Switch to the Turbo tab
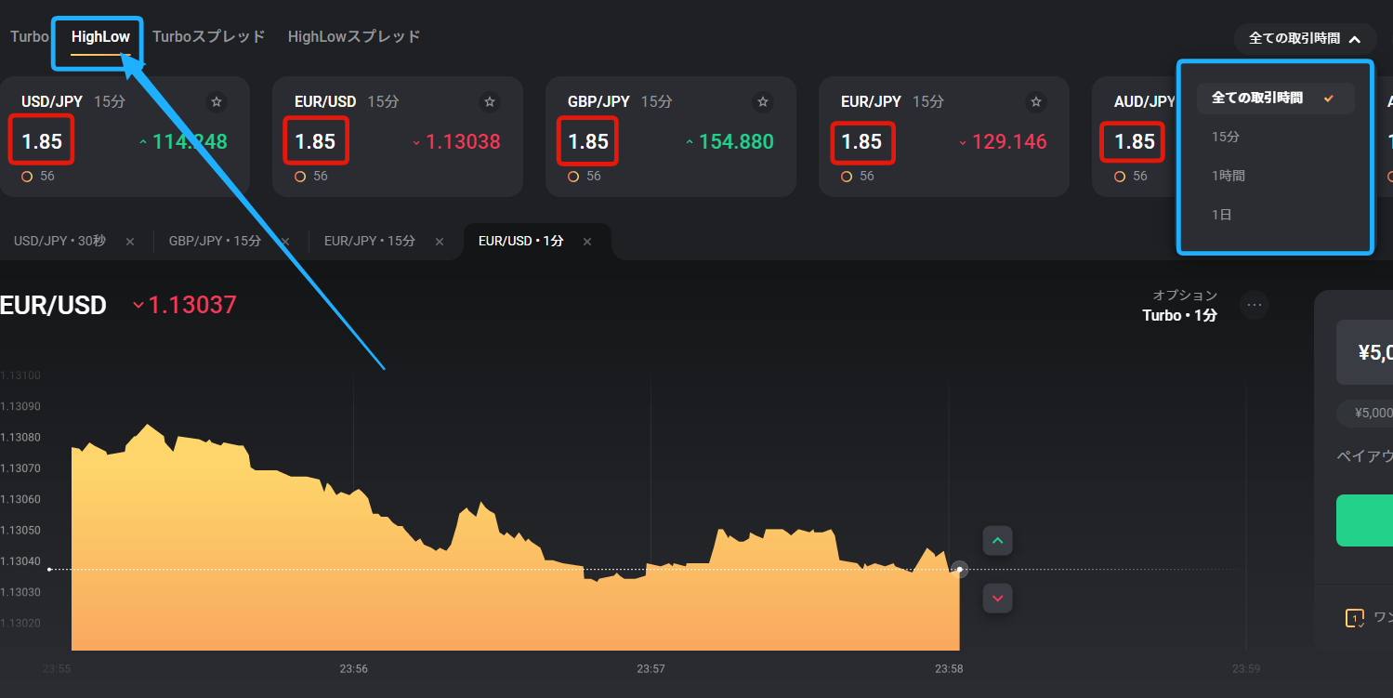Image resolution: width=1393 pixels, height=698 pixels. point(30,36)
